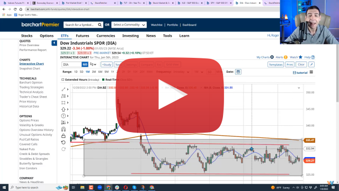The width and height of the screenshot is (339, 191).
Task: Enable the Extended Hours checkbox
Action: [x=63, y=80]
